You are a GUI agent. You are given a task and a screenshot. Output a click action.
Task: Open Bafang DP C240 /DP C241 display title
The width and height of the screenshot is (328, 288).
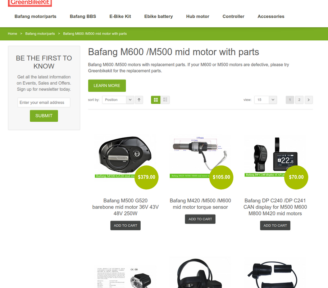tap(275, 207)
